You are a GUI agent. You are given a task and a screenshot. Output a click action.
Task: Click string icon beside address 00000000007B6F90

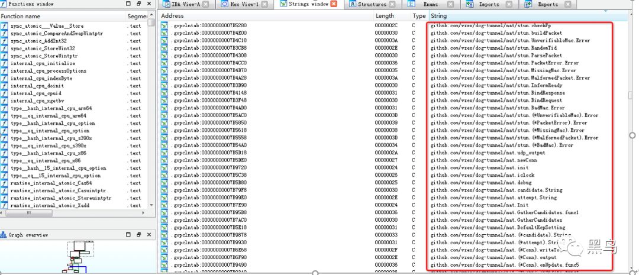(164, 257)
